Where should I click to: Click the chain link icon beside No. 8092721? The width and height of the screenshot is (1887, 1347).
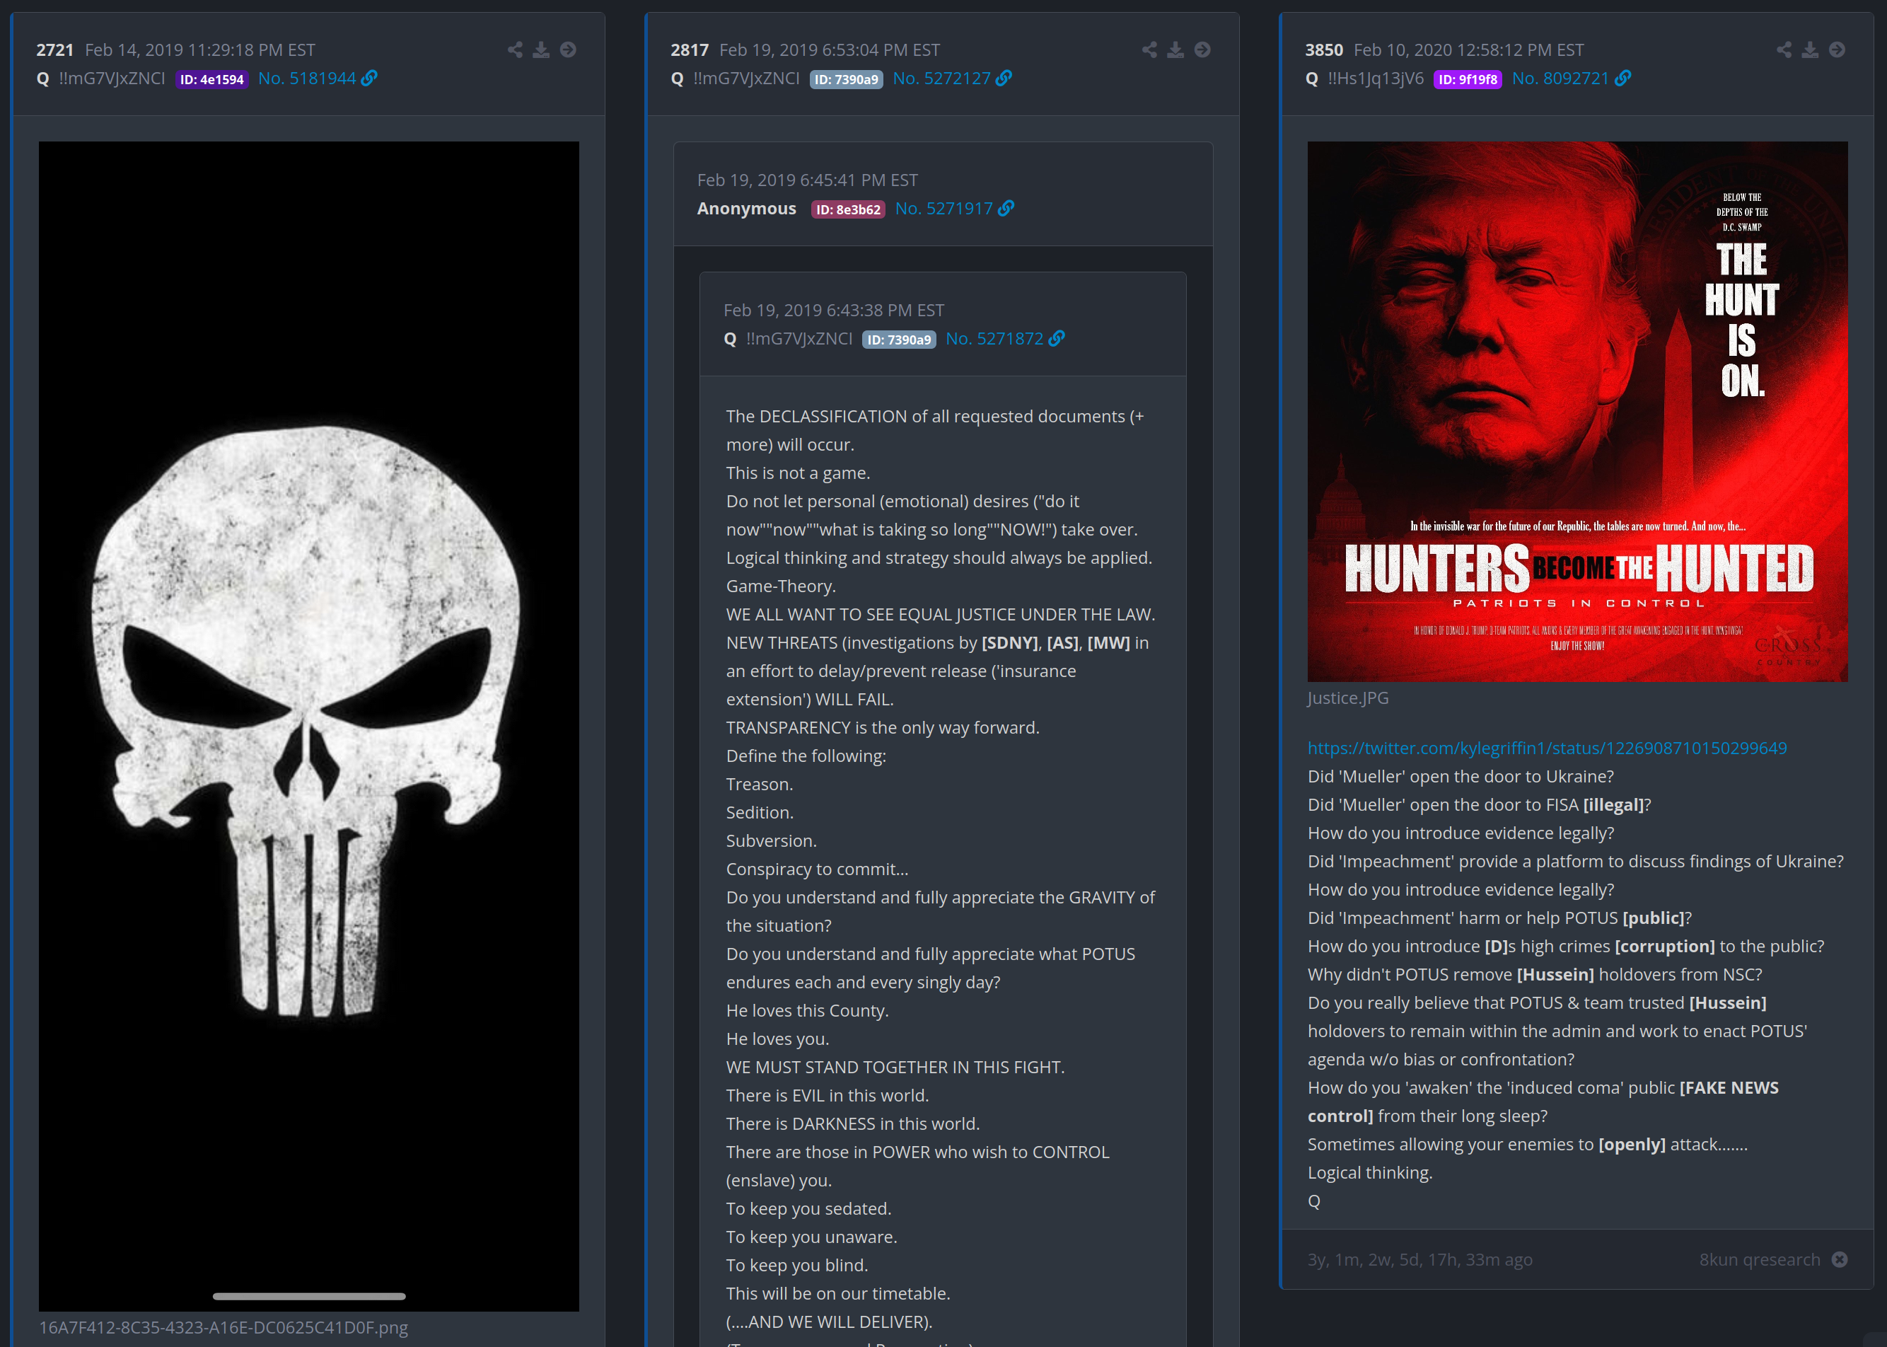(1623, 78)
